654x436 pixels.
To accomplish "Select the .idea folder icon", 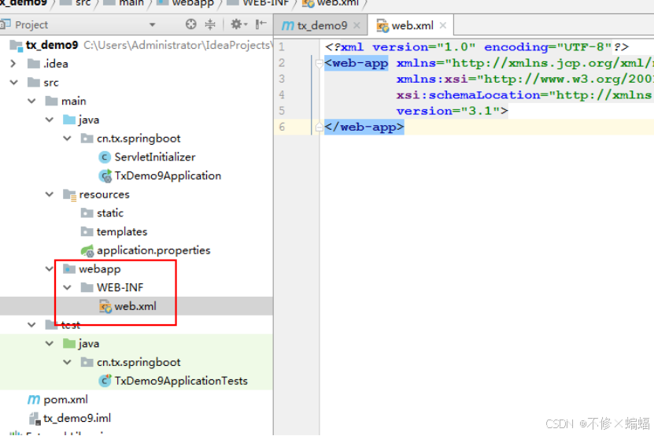I will click(x=33, y=64).
